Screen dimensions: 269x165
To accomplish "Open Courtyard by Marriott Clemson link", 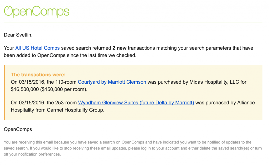I will [112, 82].
